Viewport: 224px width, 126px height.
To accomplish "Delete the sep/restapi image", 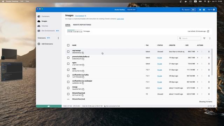I will point(209,51).
